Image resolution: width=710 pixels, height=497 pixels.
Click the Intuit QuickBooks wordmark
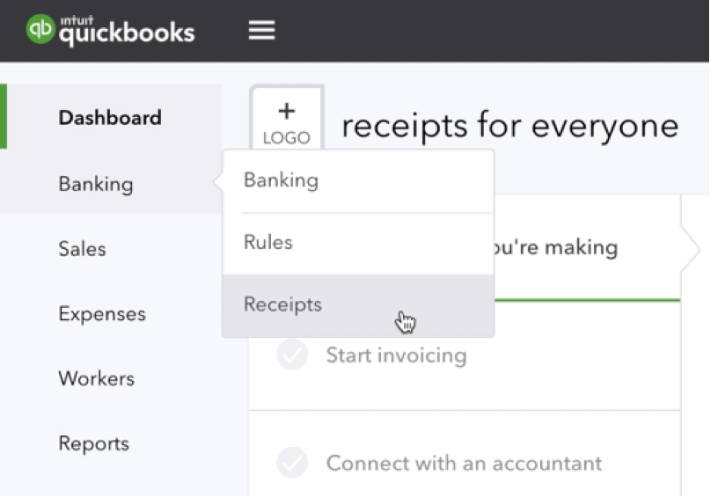(126, 32)
